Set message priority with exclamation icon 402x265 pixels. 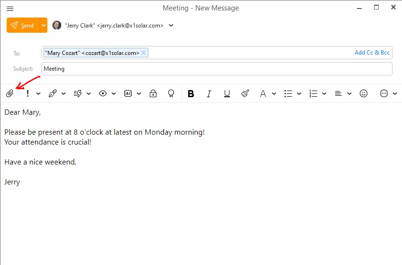(27, 94)
